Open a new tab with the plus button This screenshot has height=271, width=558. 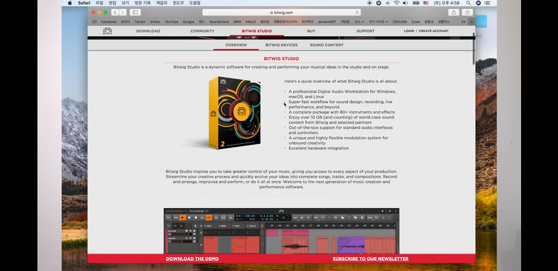(x=471, y=21)
